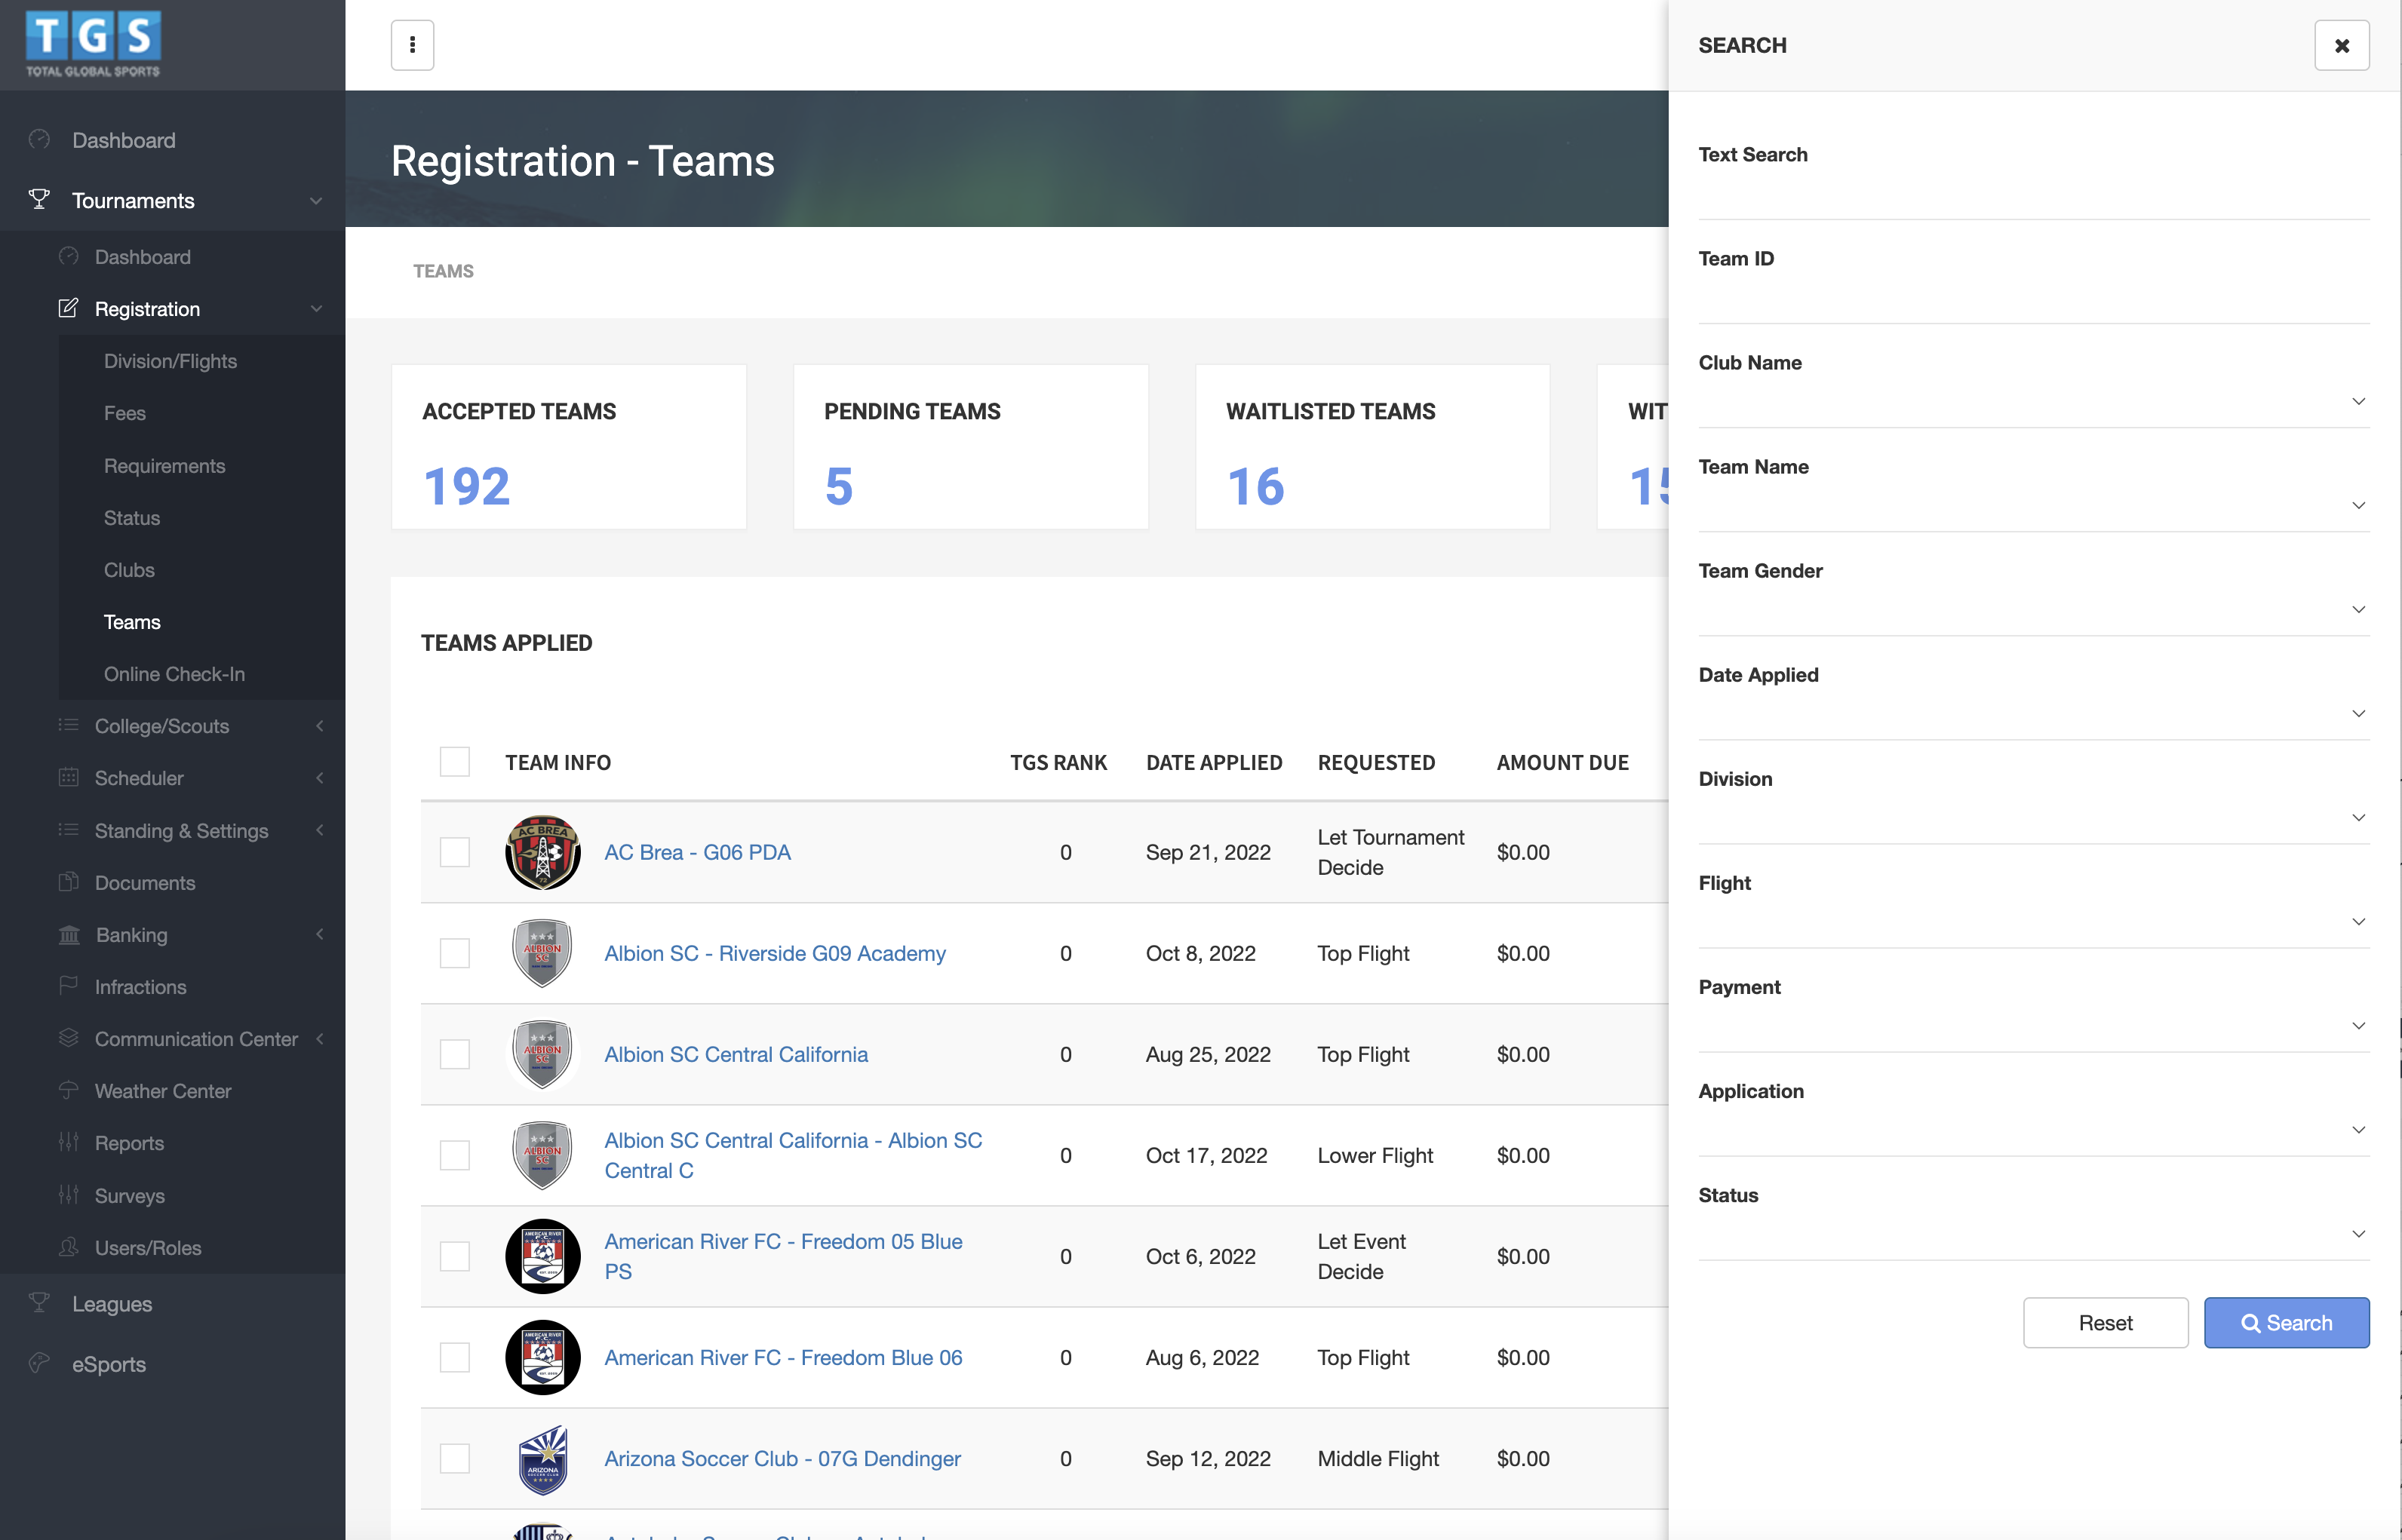Click the Banking building icon

click(69, 934)
